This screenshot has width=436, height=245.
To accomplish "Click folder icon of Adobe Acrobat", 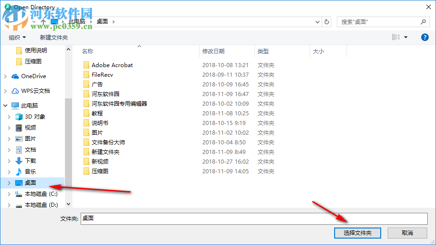I will (x=87, y=65).
